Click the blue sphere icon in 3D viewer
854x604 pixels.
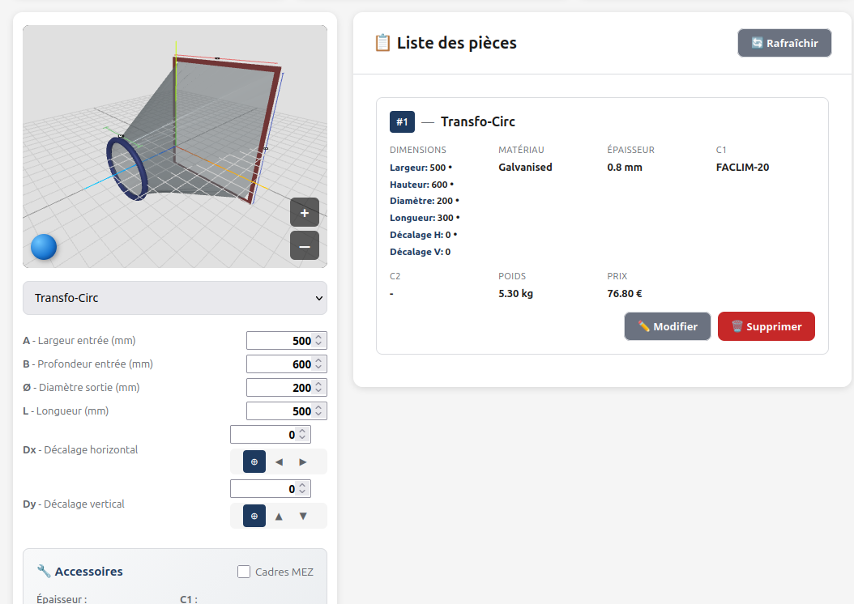tap(44, 247)
